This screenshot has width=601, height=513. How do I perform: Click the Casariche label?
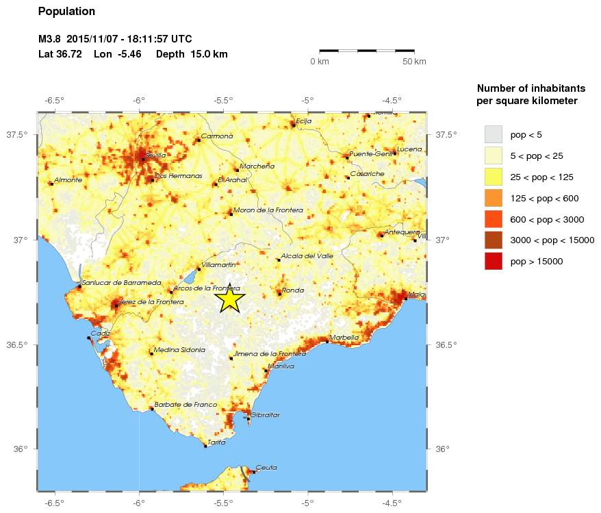pyautogui.click(x=367, y=174)
